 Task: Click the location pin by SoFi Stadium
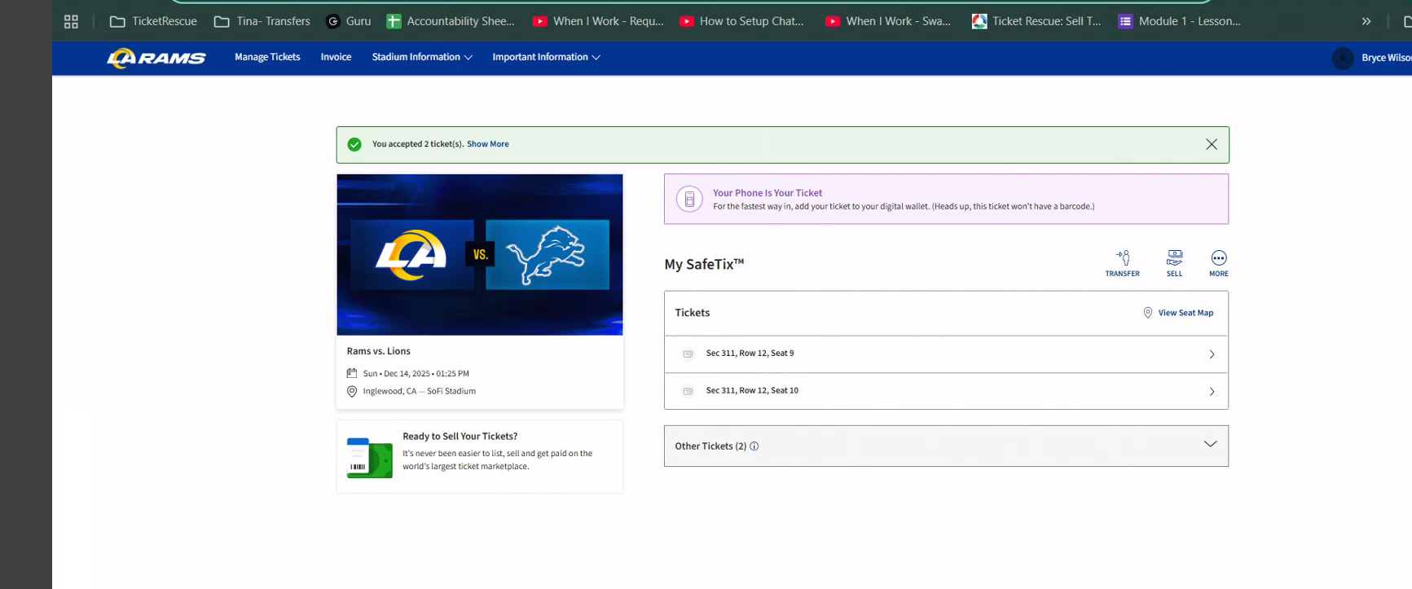[352, 391]
